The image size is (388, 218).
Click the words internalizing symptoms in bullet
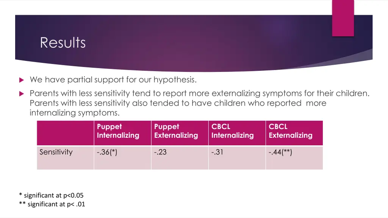[75, 113]
